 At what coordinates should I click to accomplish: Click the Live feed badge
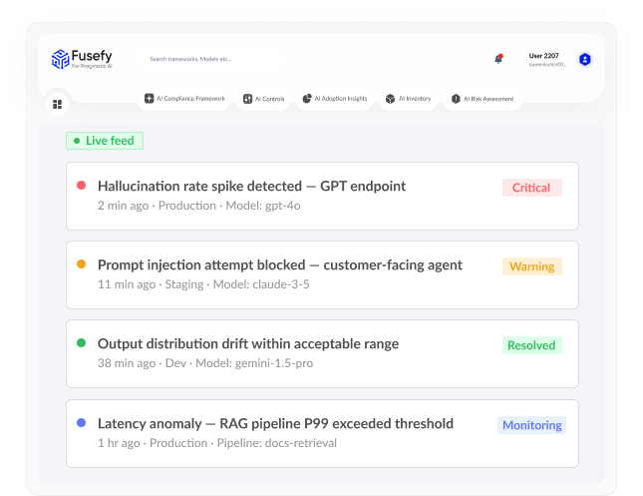click(x=105, y=141)
